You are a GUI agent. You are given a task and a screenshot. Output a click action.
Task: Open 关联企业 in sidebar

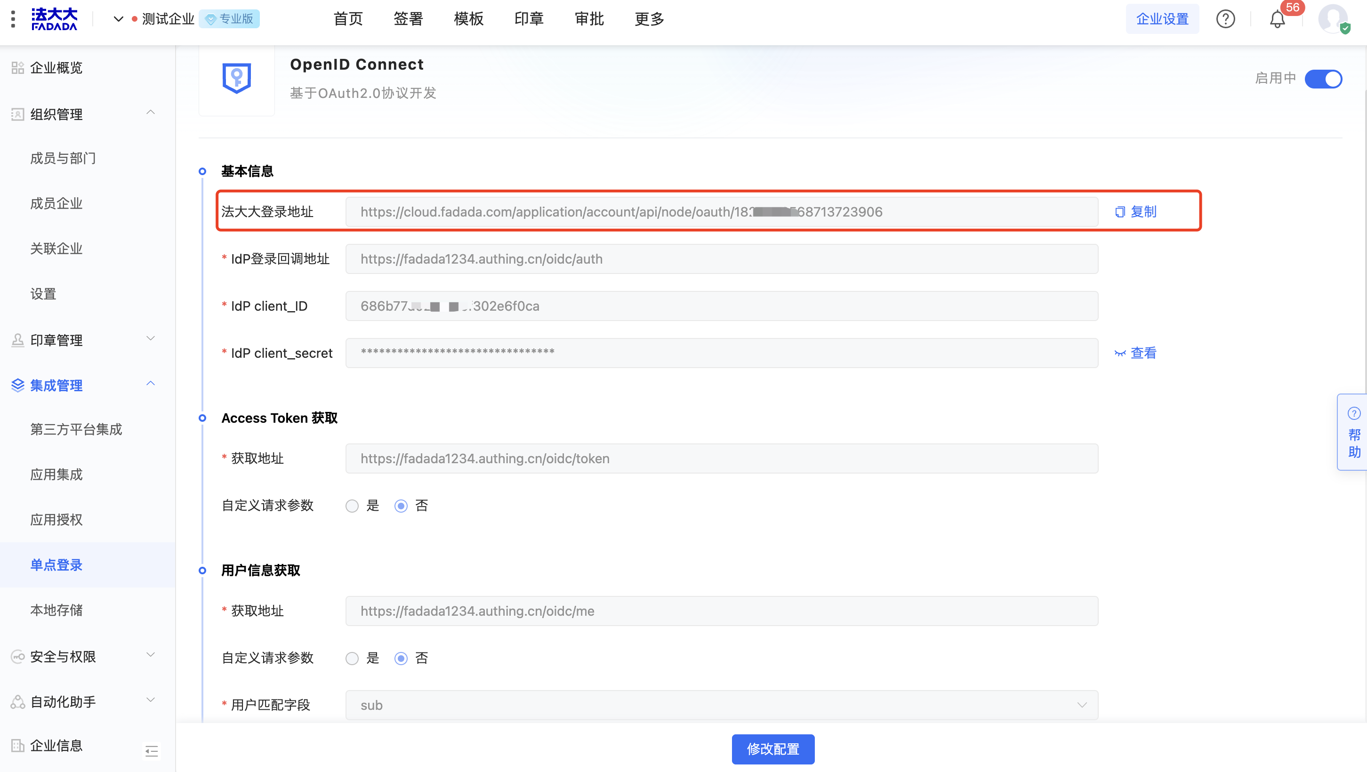pyautogui.click(x=56, y=249)
